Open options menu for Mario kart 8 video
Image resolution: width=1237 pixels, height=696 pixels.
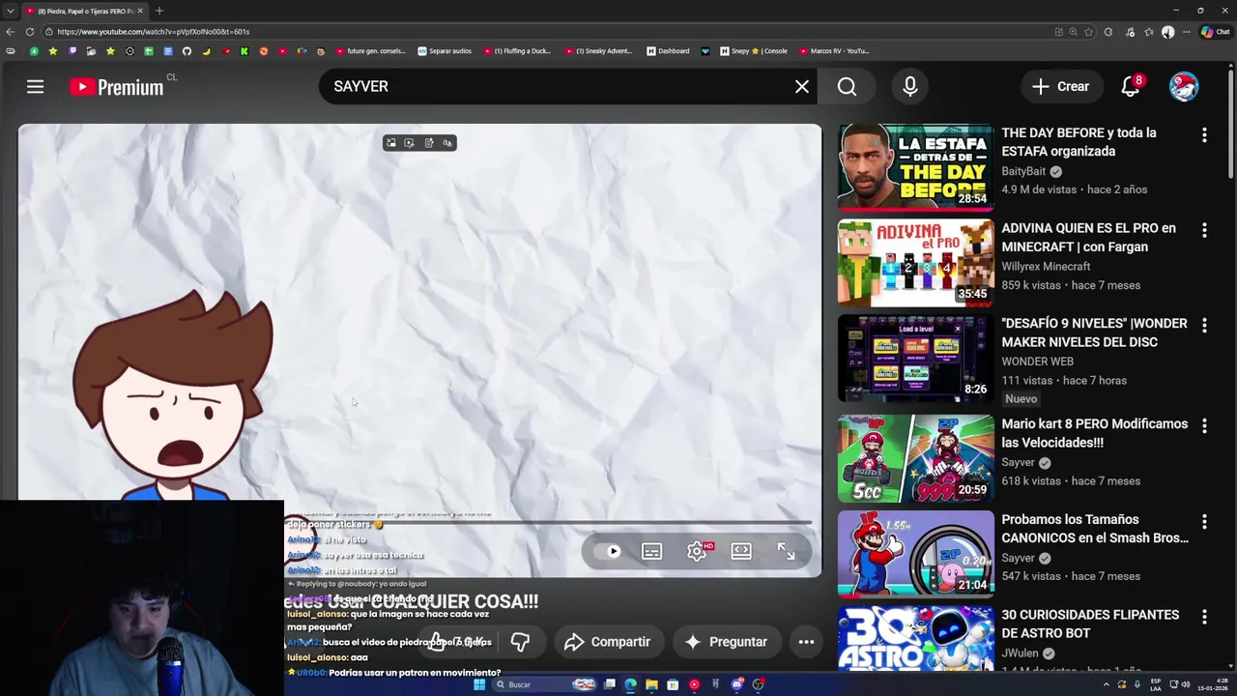1204,426
